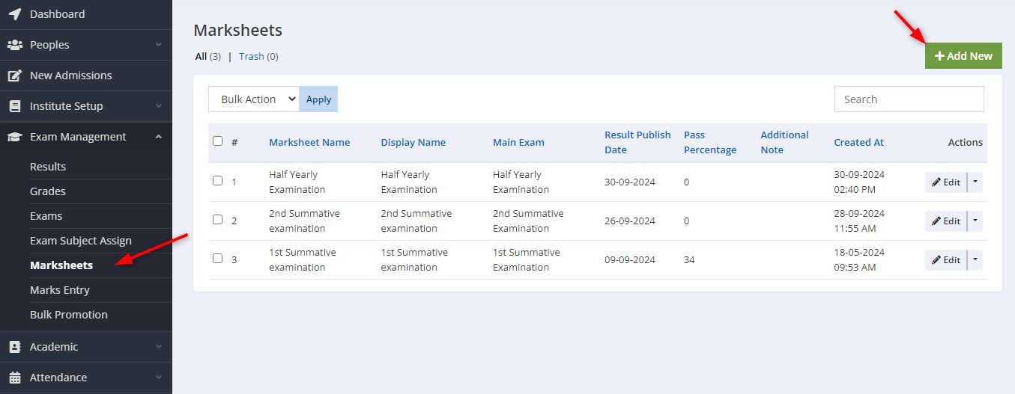The image size is (1015, 394).
Task: Go to Exam Subject Assign page
Action: click(x=81, y=241)
